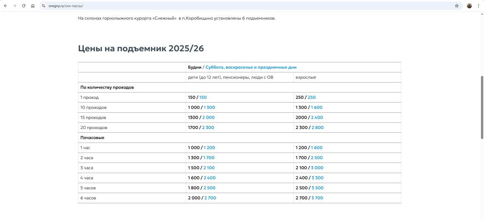Click the browser Forward arrow
Image resolution: width=484 pixels, height=221 pixels.
(x=14, y=6)
